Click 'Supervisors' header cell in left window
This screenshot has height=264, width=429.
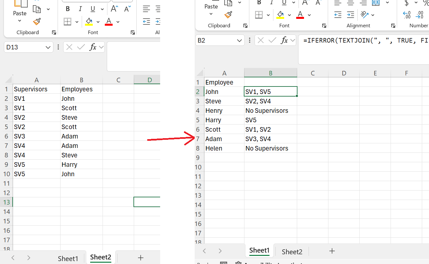[36, 89]
